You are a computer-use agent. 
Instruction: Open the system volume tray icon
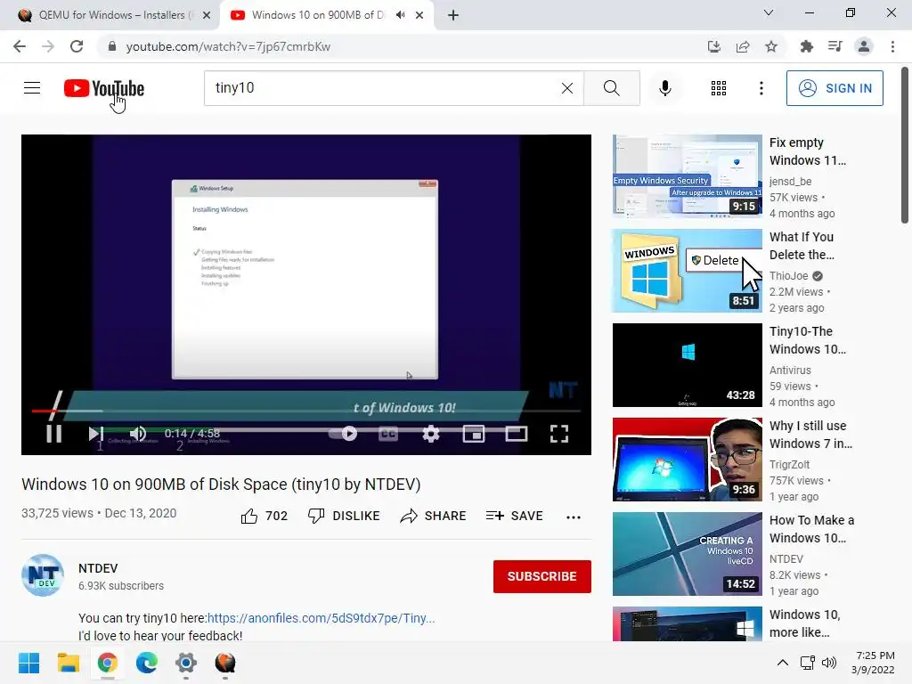(x=829, y=663)
